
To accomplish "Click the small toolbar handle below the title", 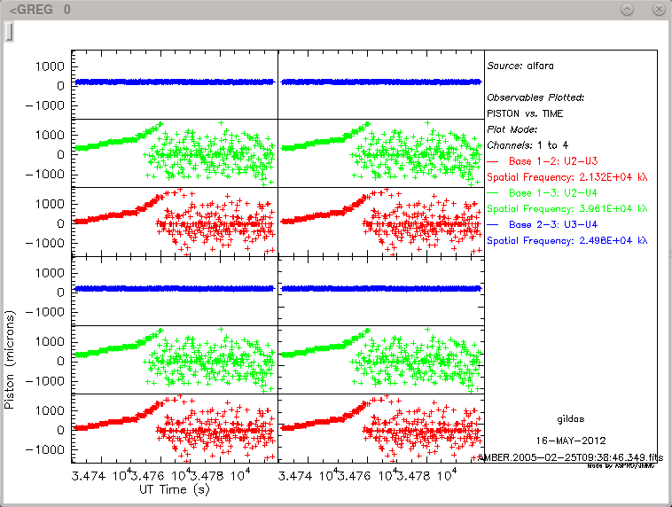I will click(9, 33).
